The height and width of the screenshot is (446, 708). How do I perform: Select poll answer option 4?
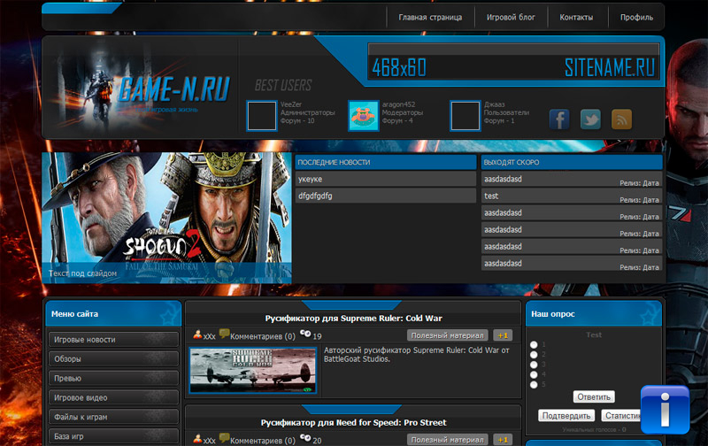pos(534,374)
